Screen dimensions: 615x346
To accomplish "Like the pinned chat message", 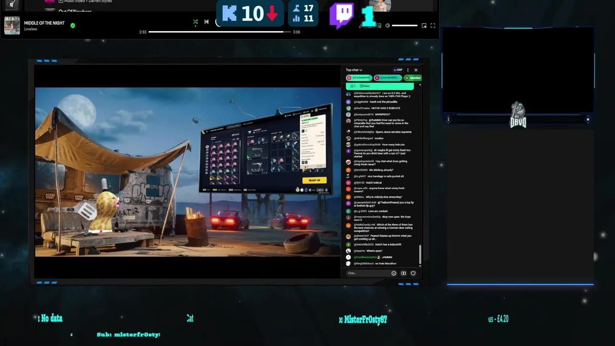I will tap(353, 86).
